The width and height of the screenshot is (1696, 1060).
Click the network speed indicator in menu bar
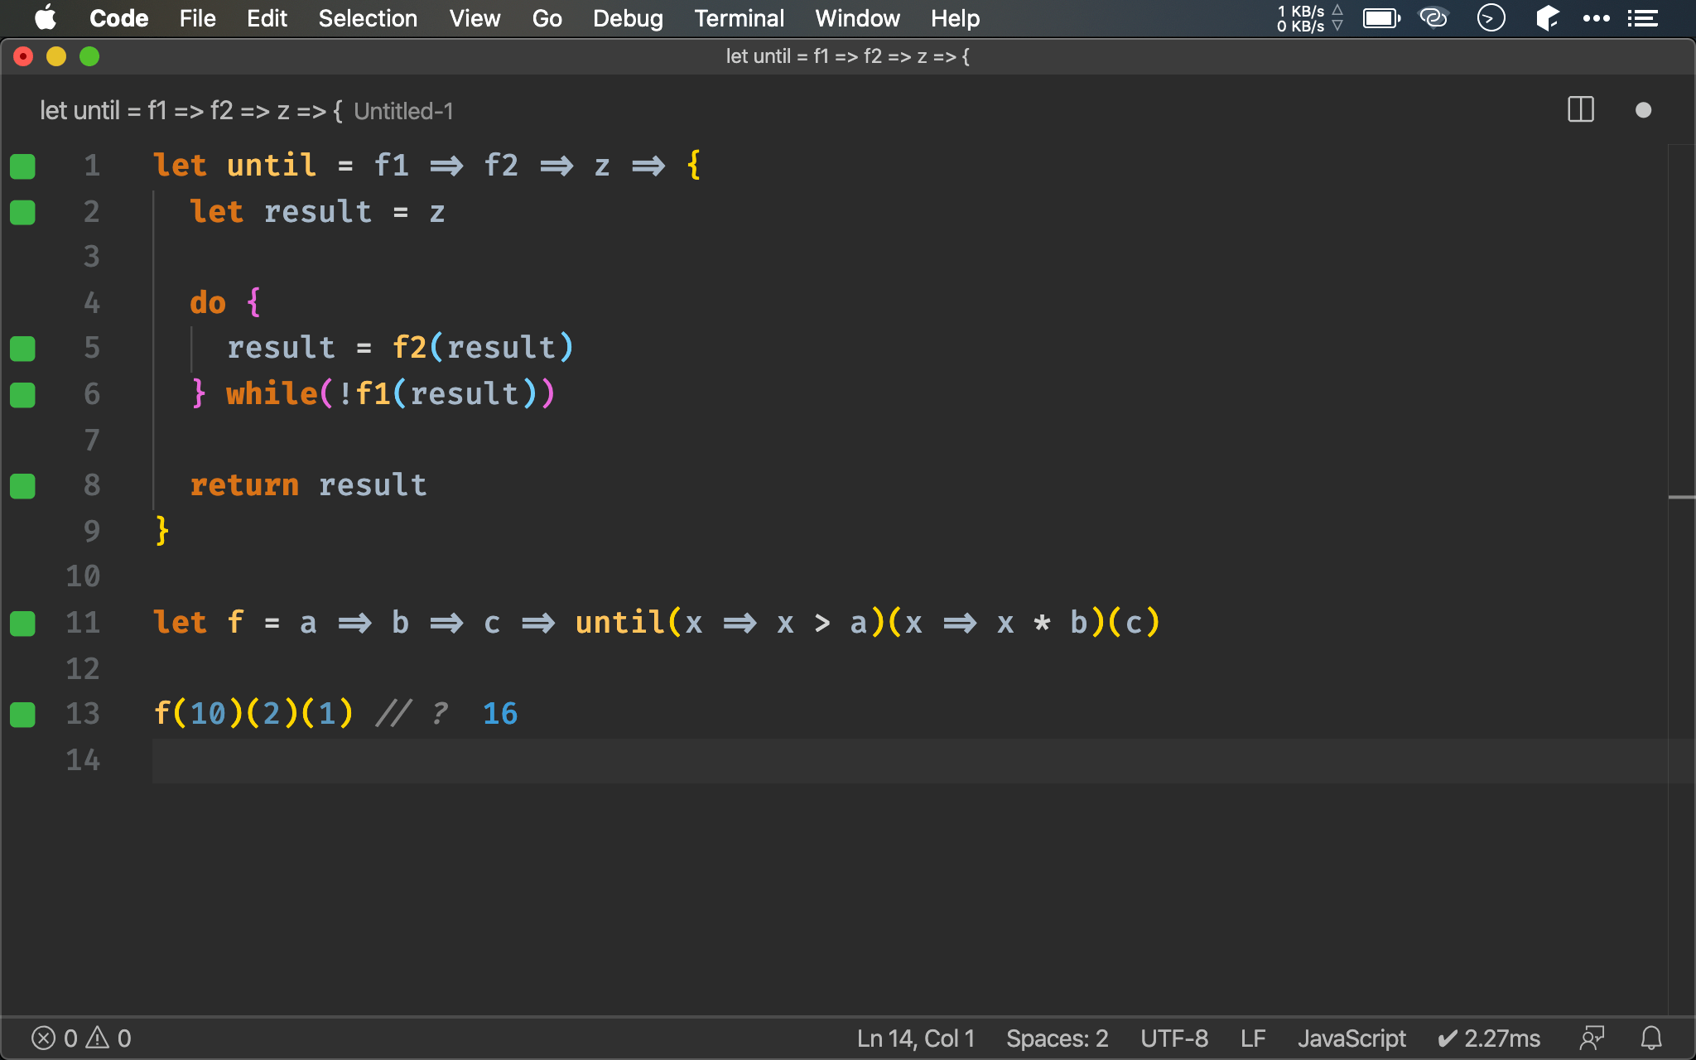tap(1309, 18)
